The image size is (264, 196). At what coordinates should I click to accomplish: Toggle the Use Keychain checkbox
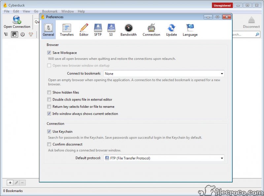tap(49, 132)
